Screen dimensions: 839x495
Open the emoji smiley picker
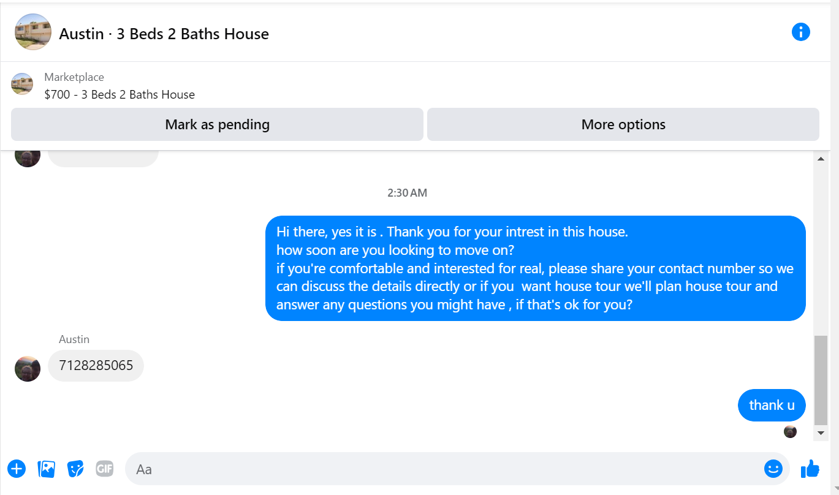coord(773,469)
